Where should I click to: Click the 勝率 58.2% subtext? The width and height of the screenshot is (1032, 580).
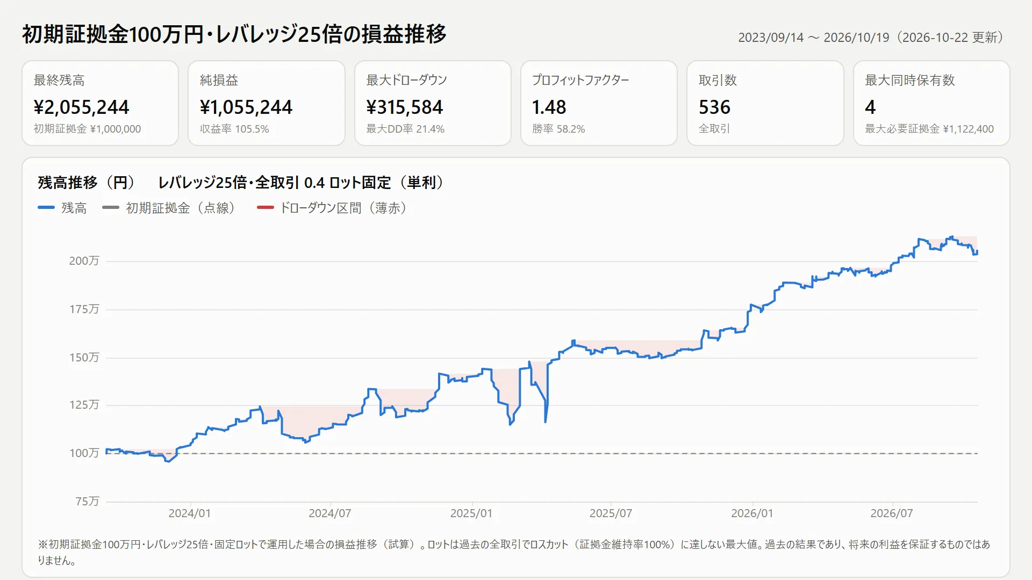pyautogui.click(x=558, y=129)
